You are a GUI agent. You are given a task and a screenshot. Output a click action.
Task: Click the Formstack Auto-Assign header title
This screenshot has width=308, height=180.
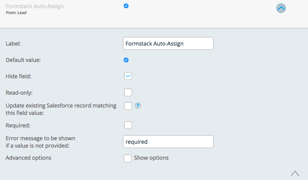(x=35, y=6)
